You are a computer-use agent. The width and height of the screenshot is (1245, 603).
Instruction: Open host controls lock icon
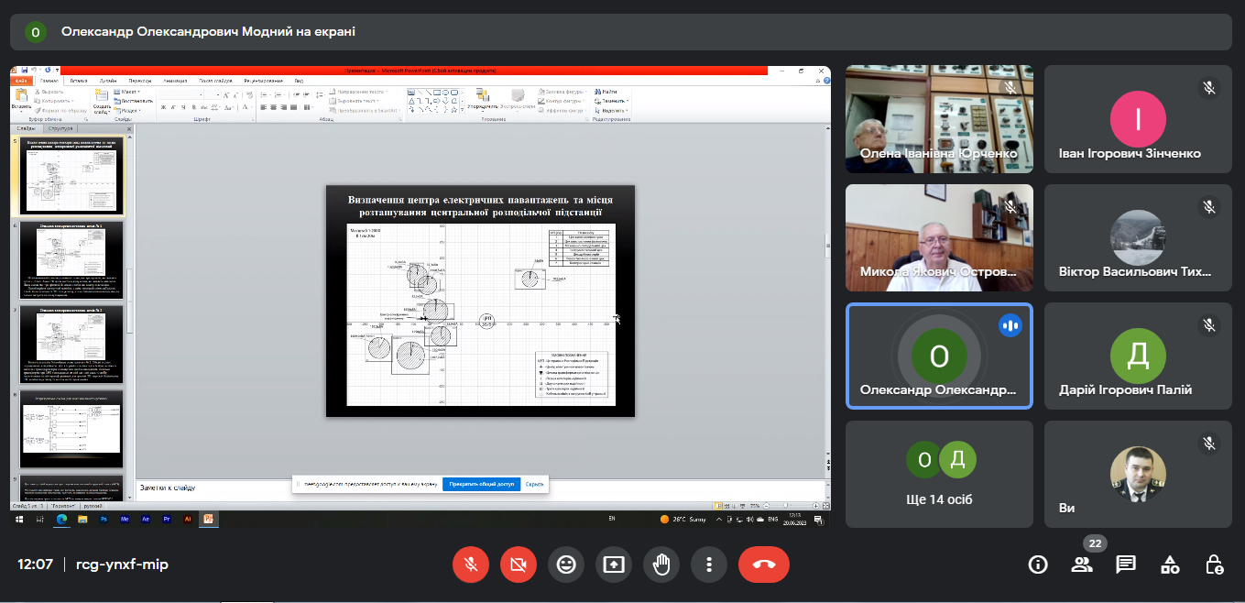pos(1214,565)
